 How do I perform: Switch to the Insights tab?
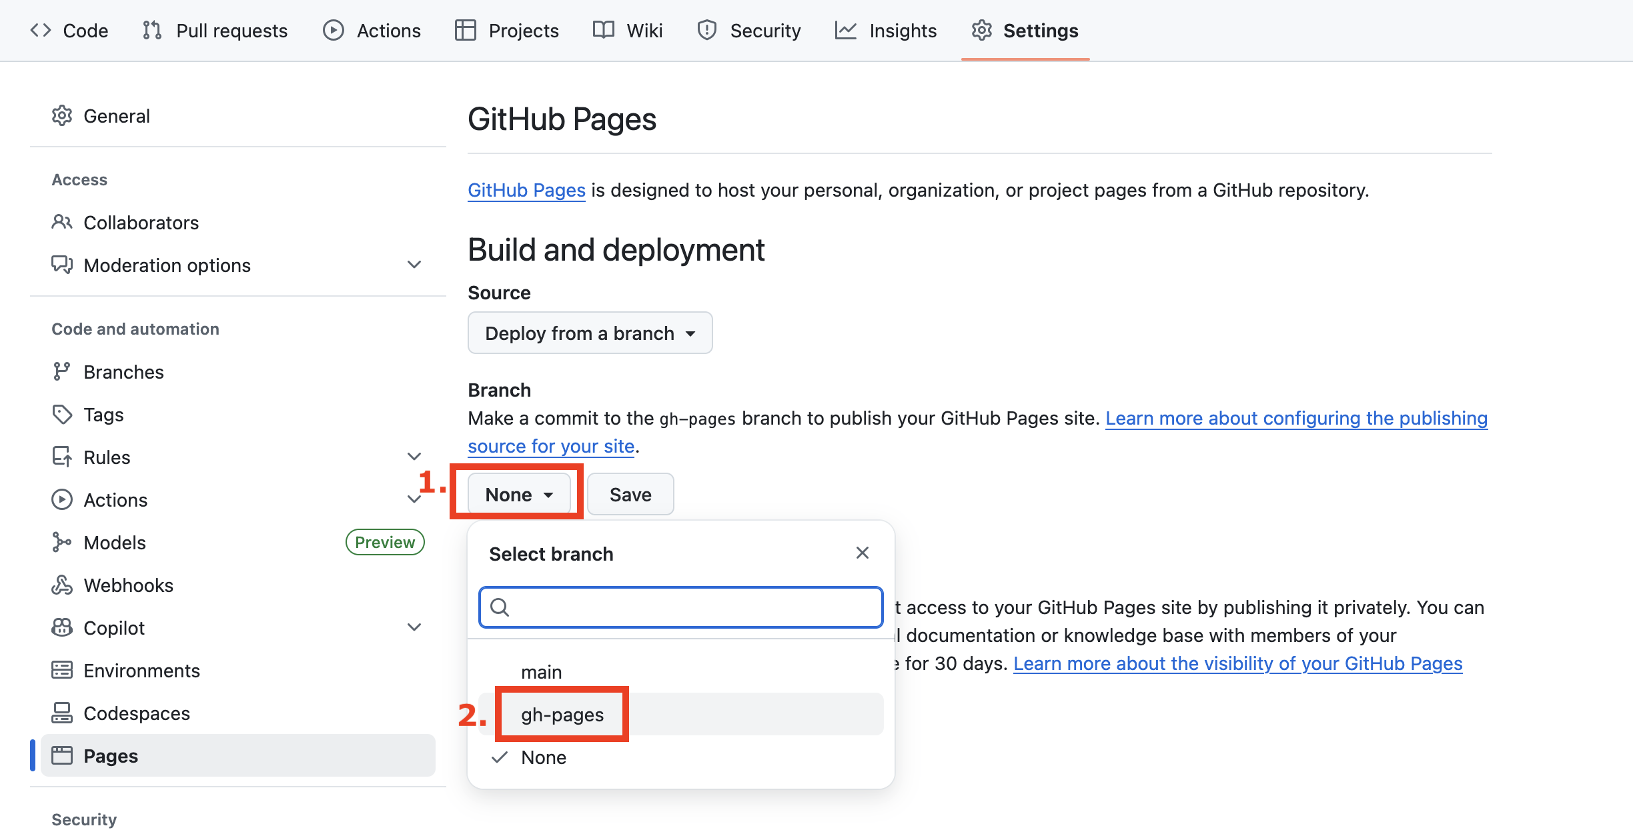[x=886, y=31]
